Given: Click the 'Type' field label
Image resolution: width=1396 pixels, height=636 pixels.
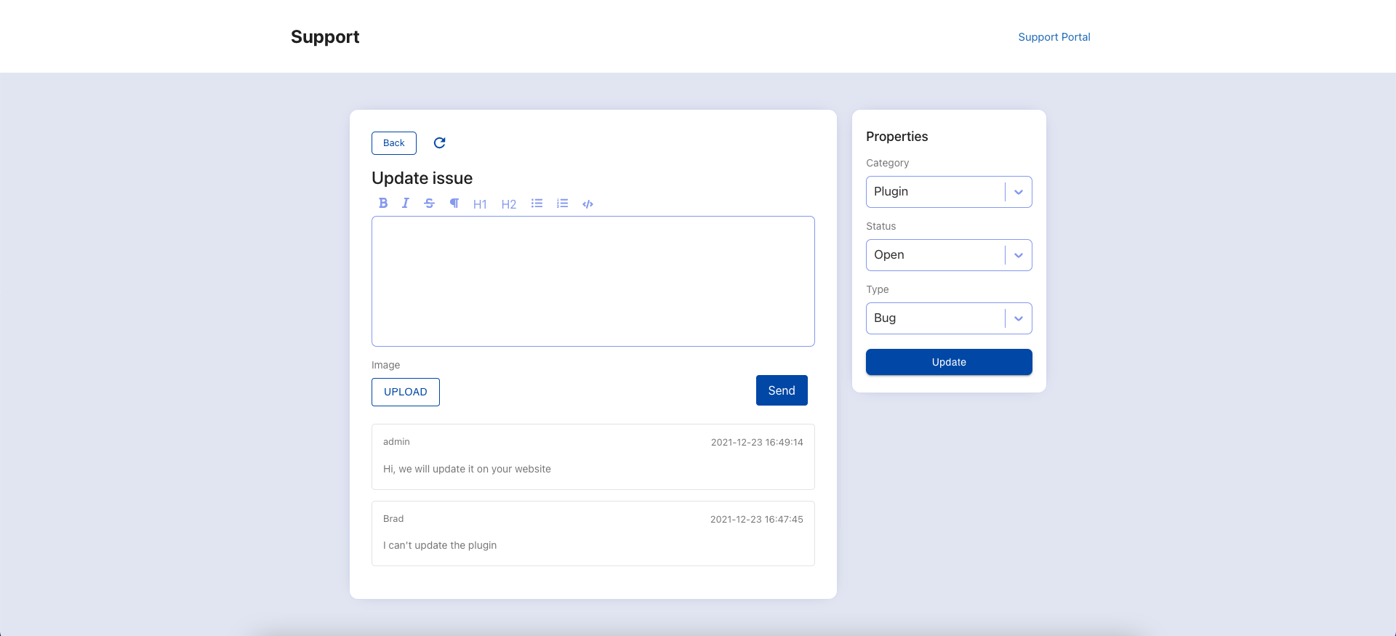Looking at the screenshot, I should pyautogui.click(x=878, y=289).
